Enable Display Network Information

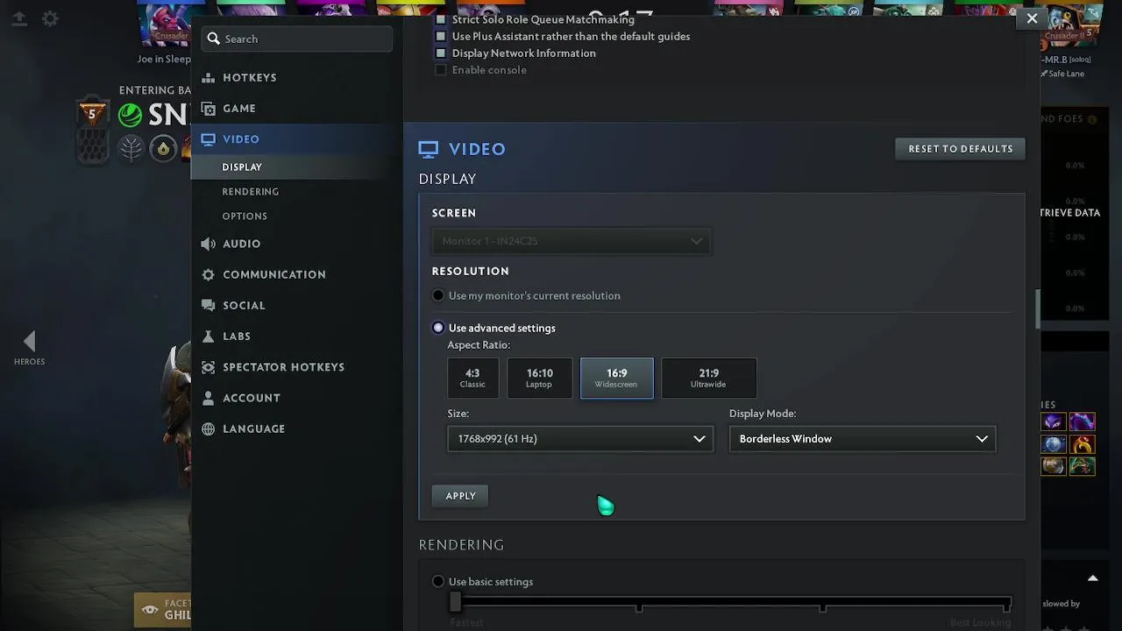tap(441, 53)
